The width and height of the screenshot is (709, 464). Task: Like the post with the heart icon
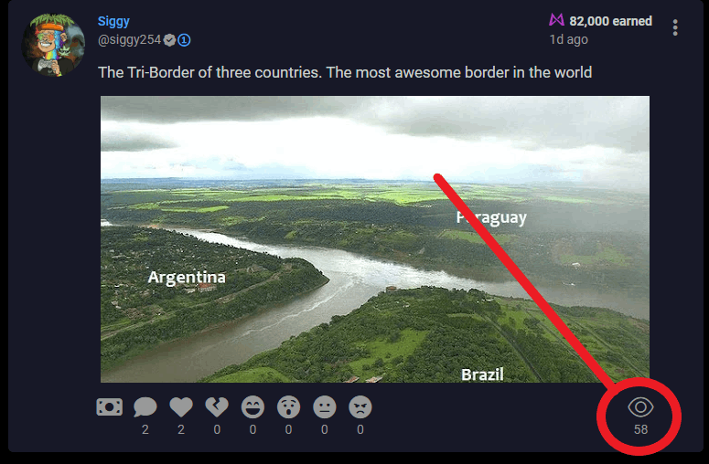(x=181, y=407)
